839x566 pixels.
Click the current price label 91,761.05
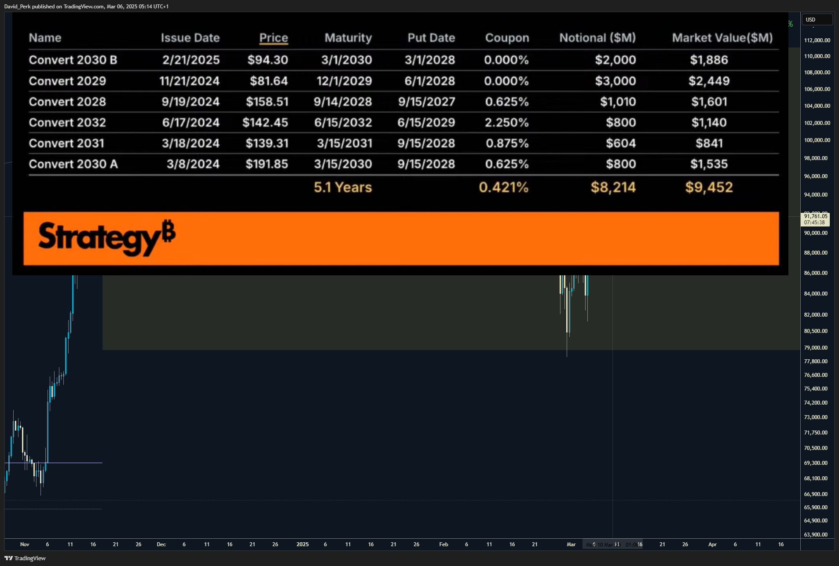coord(815,216)
